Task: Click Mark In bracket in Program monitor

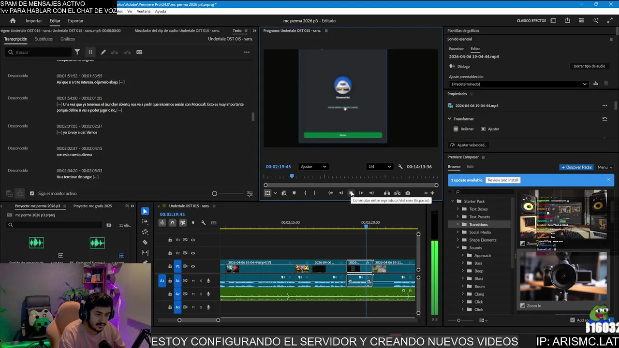Action: [305, 193]
